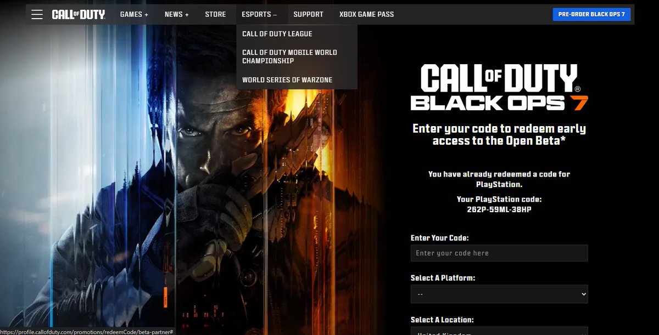Open the Store page
The width and height of the screenshot is (659, 335).
tap(215, 14)
